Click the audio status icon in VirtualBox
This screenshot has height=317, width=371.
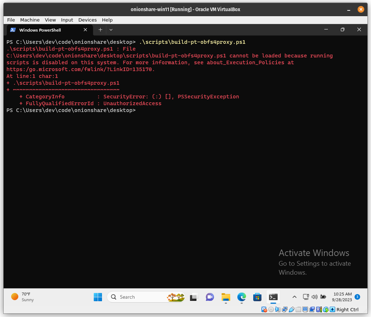278,309
